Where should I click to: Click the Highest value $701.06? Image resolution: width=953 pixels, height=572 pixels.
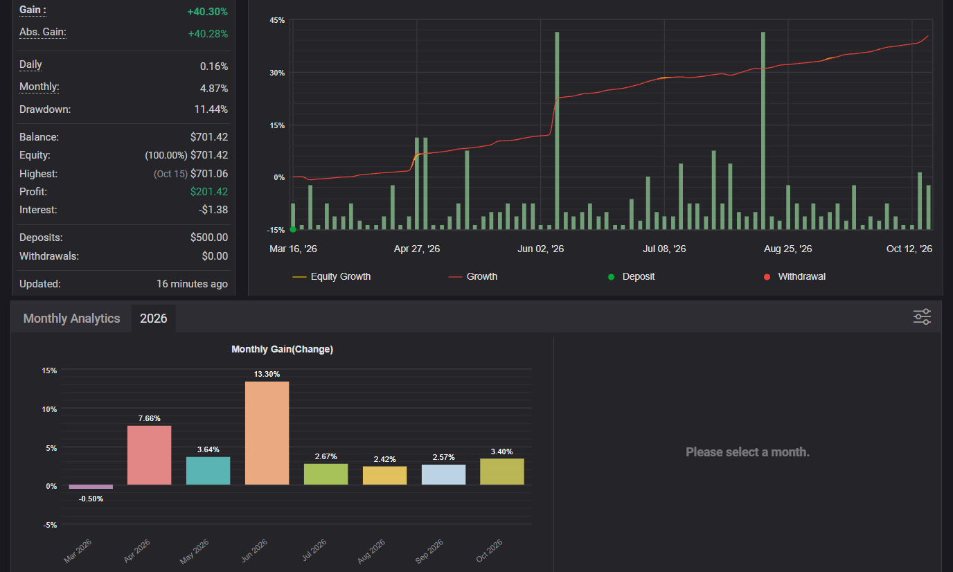click(x=209, y=174)
